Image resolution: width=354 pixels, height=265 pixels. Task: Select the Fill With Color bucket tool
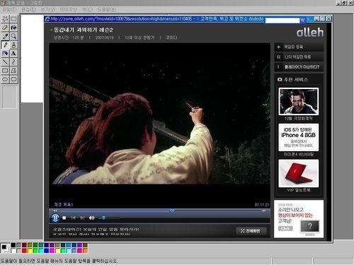[x=13, y=28]
